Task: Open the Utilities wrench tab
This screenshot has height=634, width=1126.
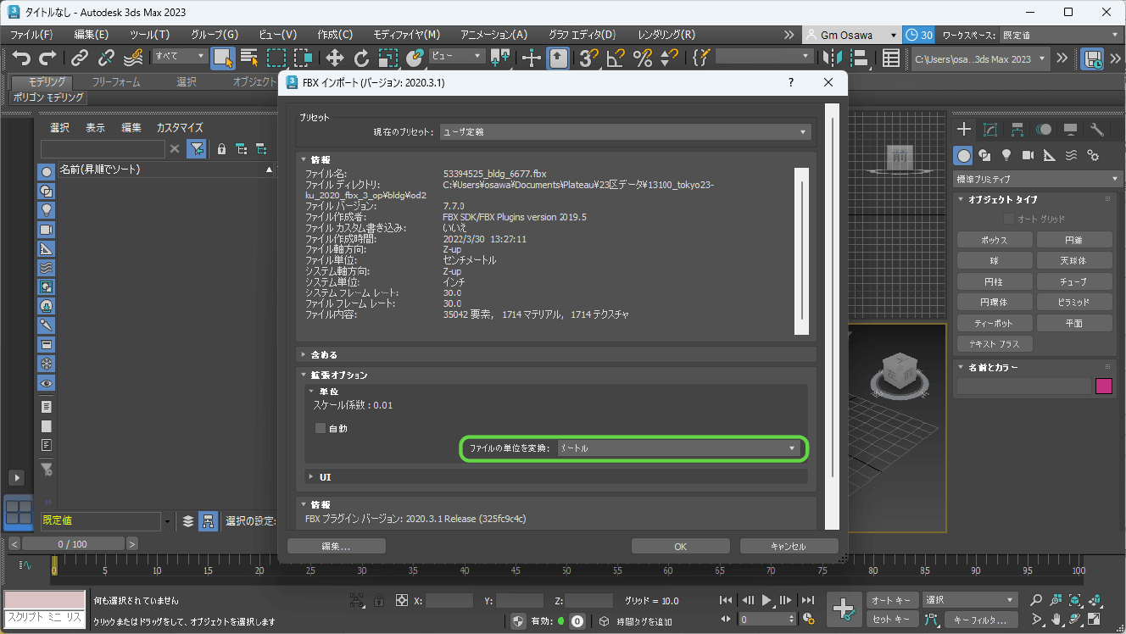Action: [x=1096, y=130]
